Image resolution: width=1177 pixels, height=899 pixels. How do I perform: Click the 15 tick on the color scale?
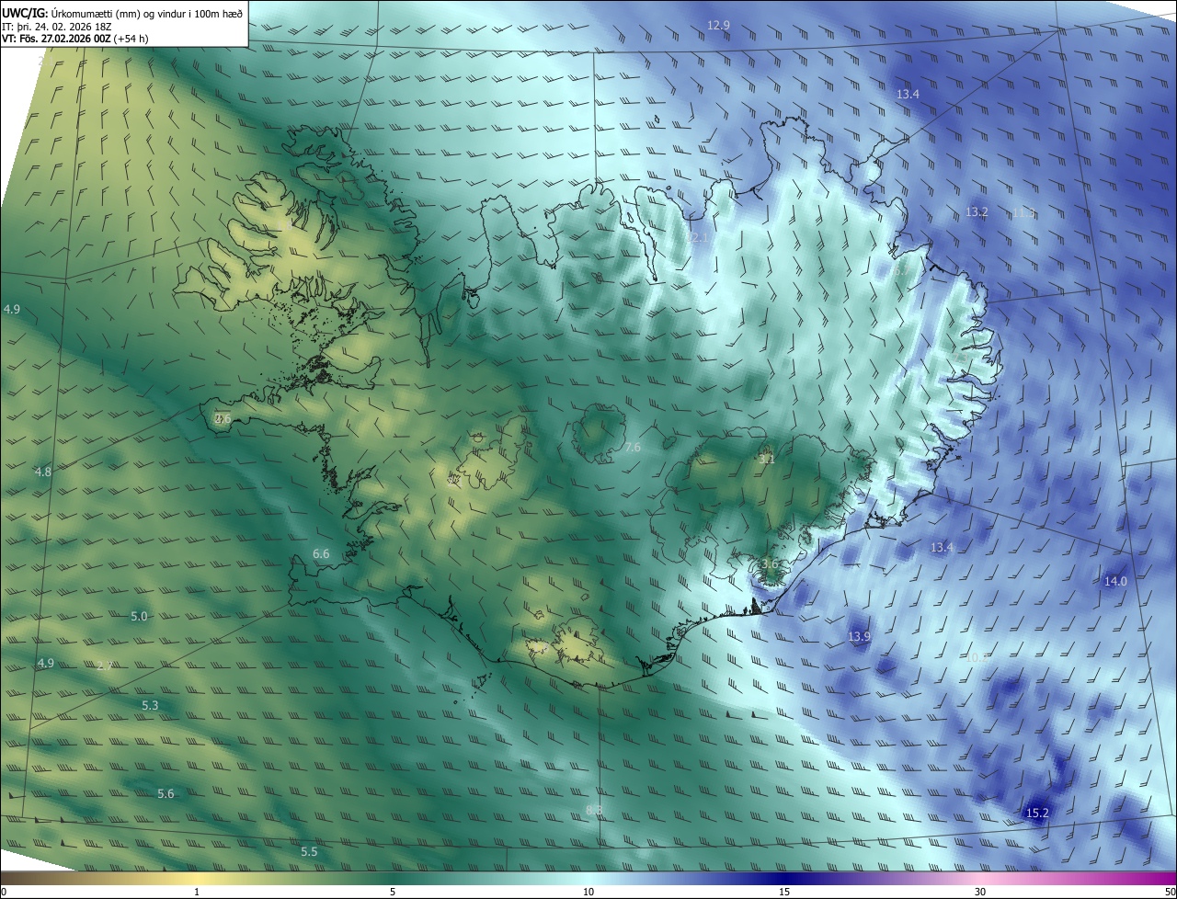click(784, 893)
